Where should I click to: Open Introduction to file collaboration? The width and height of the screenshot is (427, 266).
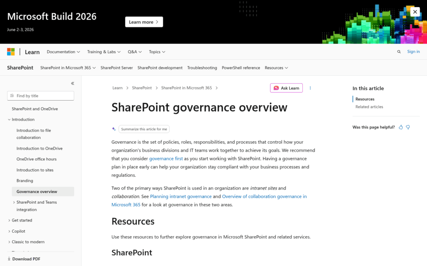[x=33, y=134]
